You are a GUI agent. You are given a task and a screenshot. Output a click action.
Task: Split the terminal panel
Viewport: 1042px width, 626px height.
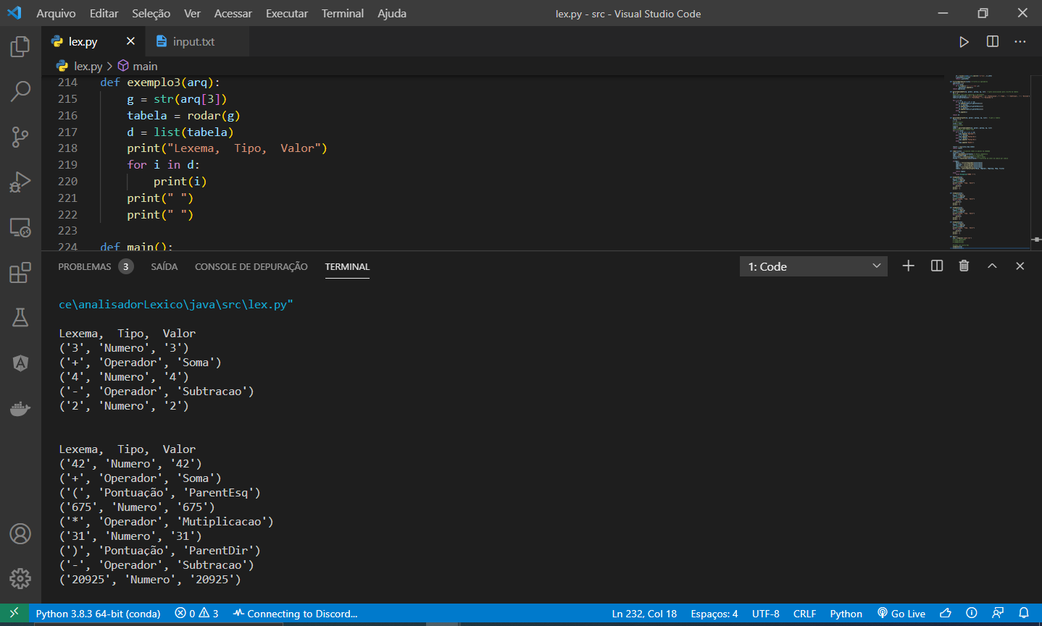coord(936,266)
